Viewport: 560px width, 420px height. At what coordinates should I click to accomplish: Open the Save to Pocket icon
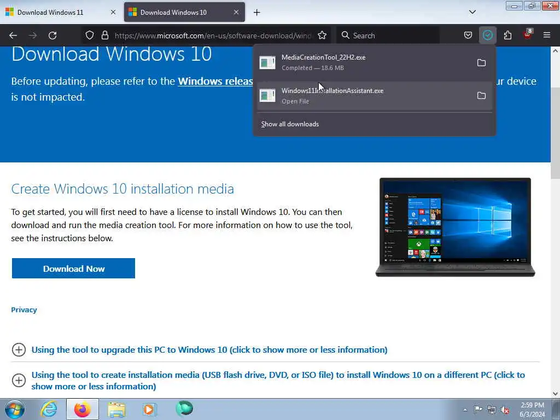[x=468, y=36]
